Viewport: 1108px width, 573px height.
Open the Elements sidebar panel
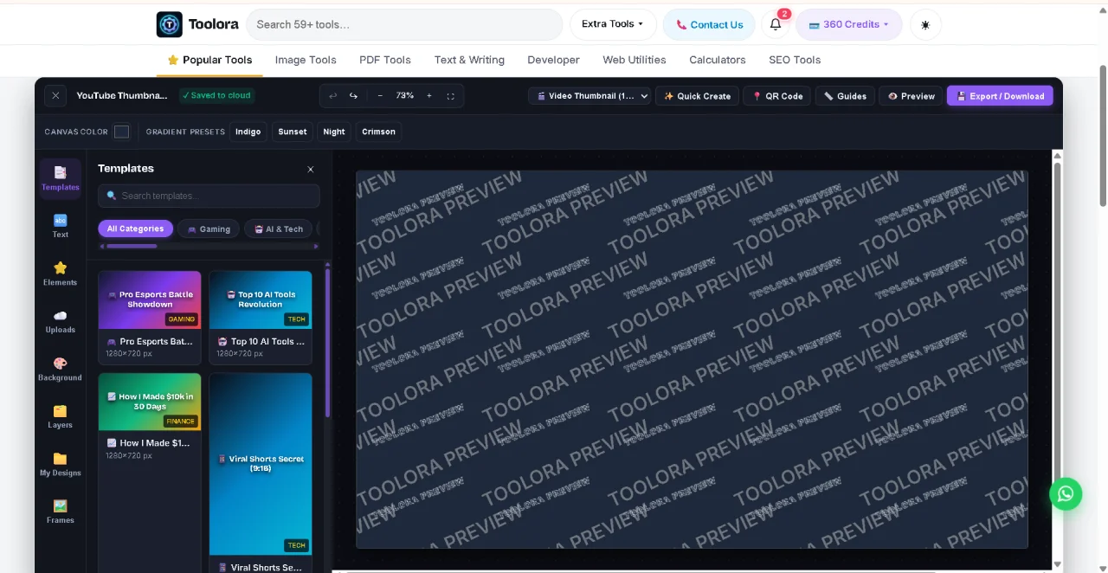61,274
